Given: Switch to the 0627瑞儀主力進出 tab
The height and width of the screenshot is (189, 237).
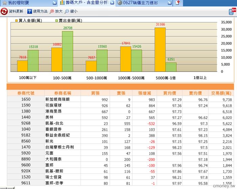Looking at the screenshot, I should coord(144,3).
